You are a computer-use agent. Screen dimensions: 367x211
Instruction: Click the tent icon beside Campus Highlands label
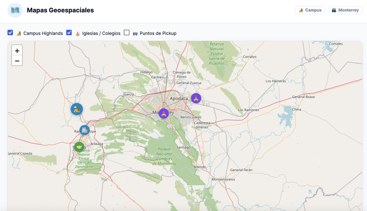tap(19, 34)
